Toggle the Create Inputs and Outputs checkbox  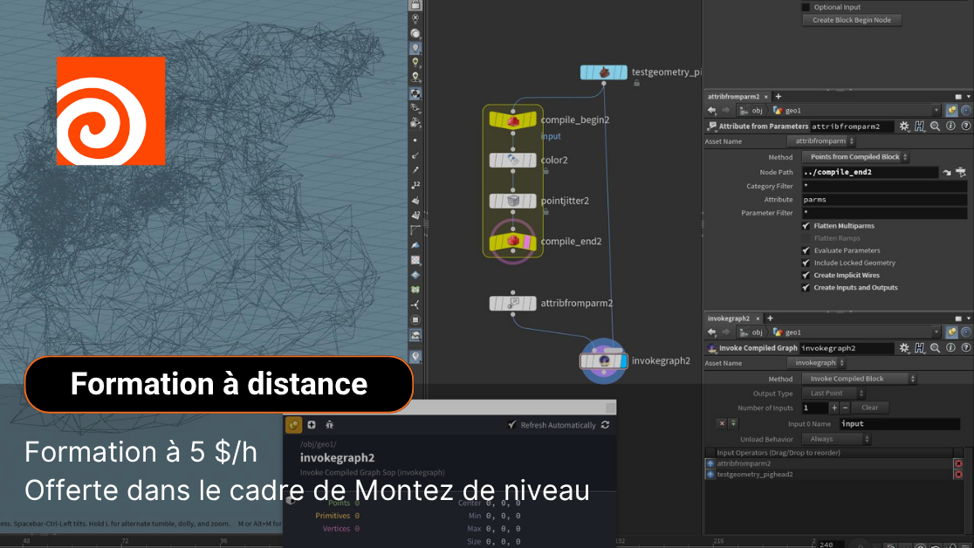tap(806, 288)
